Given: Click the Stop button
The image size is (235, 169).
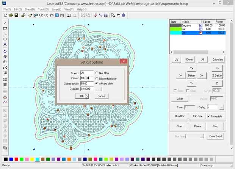Looking at the screenshot, I should click(215, 126).
